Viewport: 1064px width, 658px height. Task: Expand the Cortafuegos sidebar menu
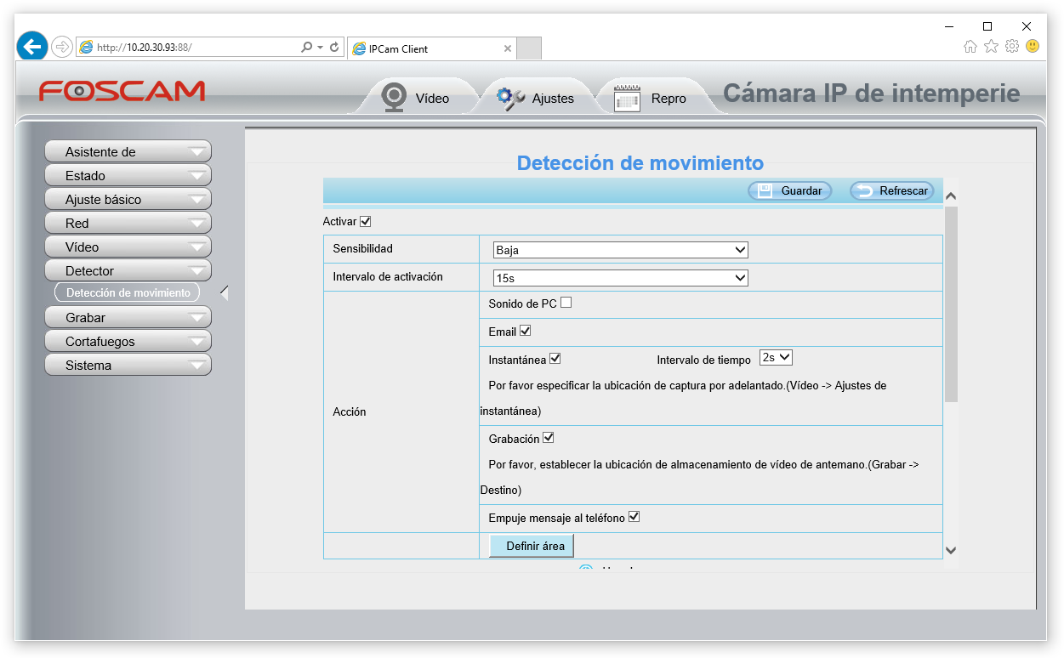tap(128, 342)
